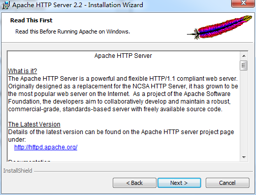The image size is (256, 195).
Task: Click the installer icon in title bar
Action: click(x=6, y=5)
